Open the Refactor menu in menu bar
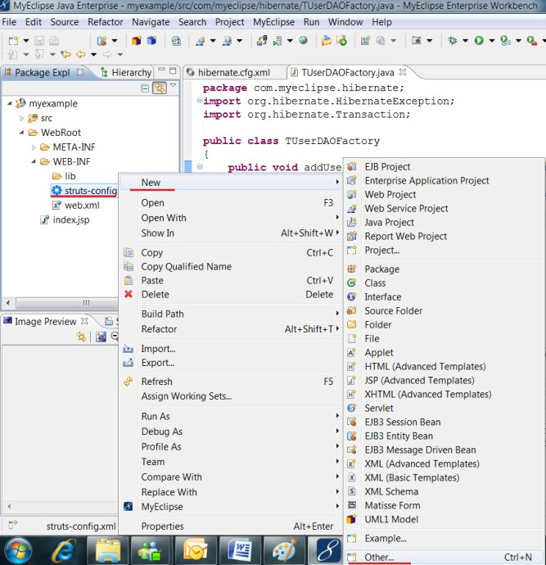 click(105, 22)
